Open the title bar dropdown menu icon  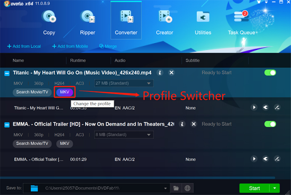266,2
